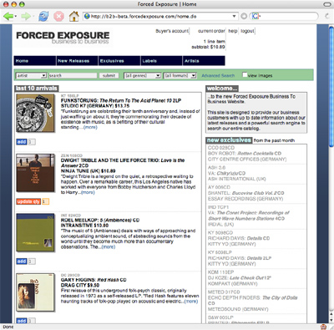The height and width of the screenshot is (330, 334).
Task: Click the submit search button
Action: (109, 75)
